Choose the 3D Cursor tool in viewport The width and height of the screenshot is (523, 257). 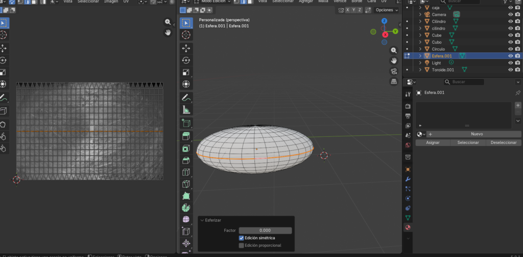coord(186,35)
